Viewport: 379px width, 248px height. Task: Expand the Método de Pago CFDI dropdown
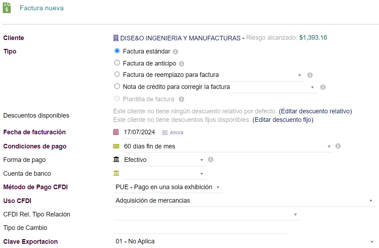click(168, 187)
